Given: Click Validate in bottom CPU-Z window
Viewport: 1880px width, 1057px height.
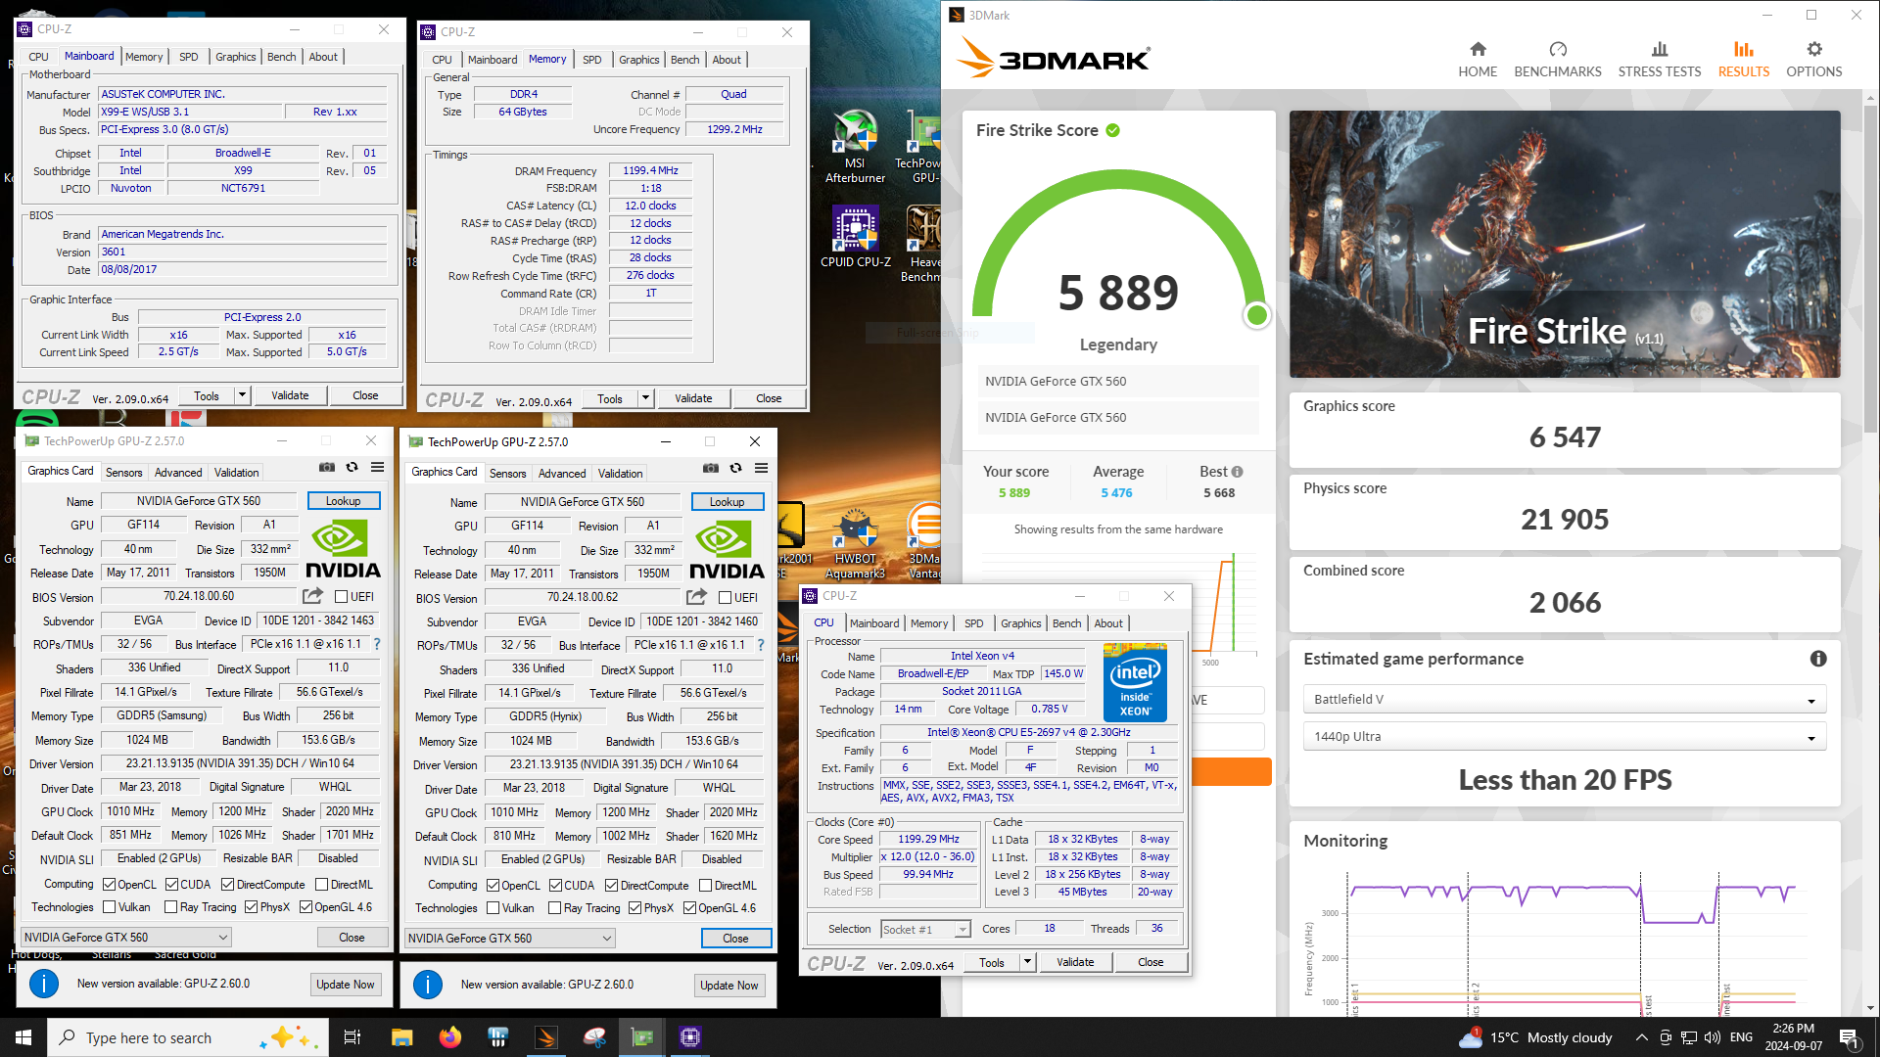Looking at the screenshot, I should (x=1075, y=962).
